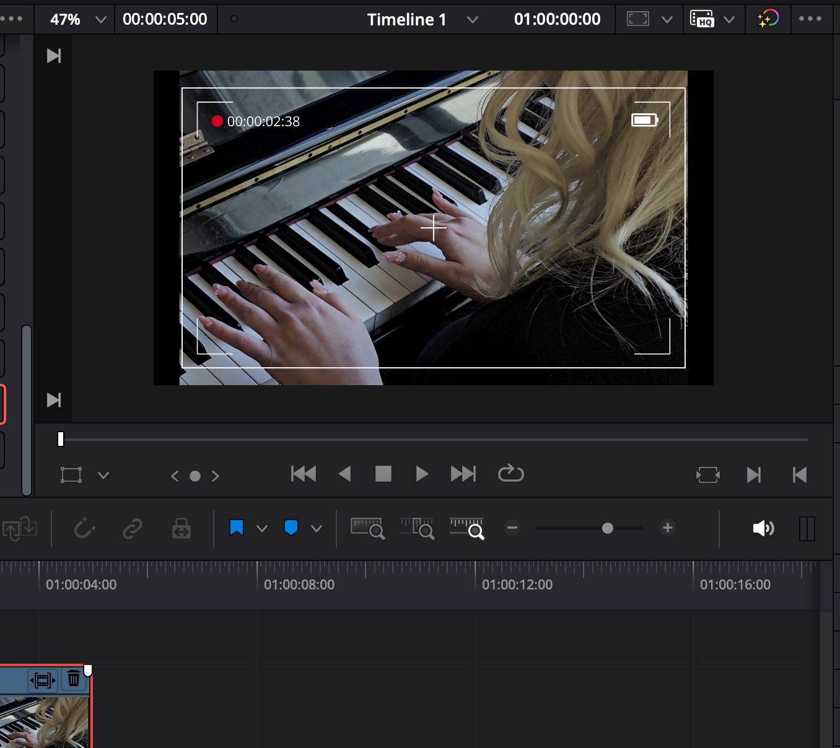
Task: Delete clip using the trash icon
Action: (74, 679)
